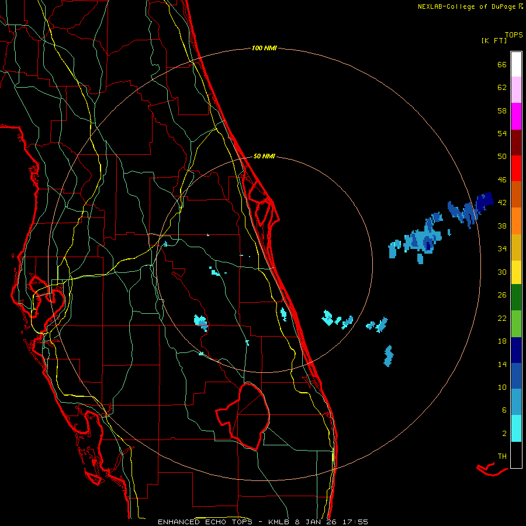This screenshot has width=526, height=526.
Task: Pick the light green legend swatch
Action: [x=516, y=324]
